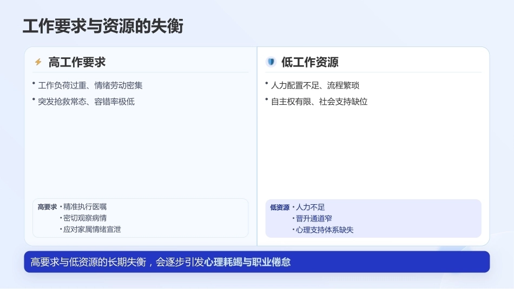This screenshot has height=289, width=514.
Task: Select the item 应对家属情绪宣泄
Action: click(92, 230)
